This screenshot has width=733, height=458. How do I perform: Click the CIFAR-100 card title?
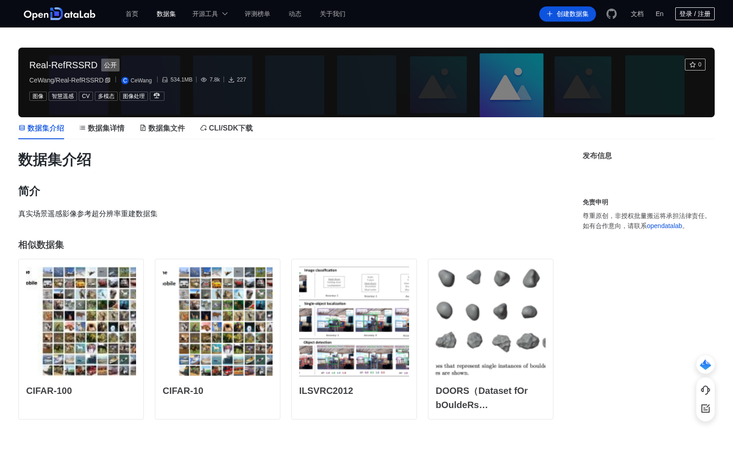pos(49,391)
